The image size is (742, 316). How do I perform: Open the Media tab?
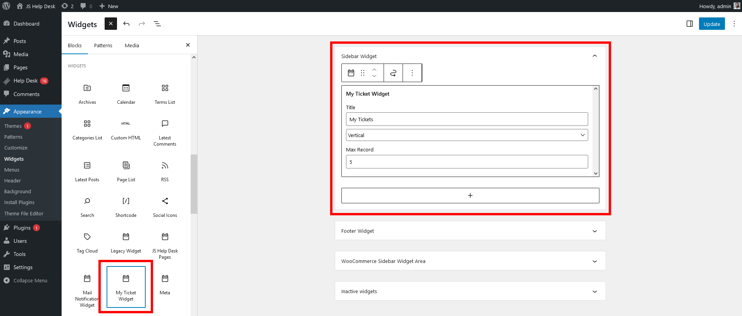coord(132,45)
